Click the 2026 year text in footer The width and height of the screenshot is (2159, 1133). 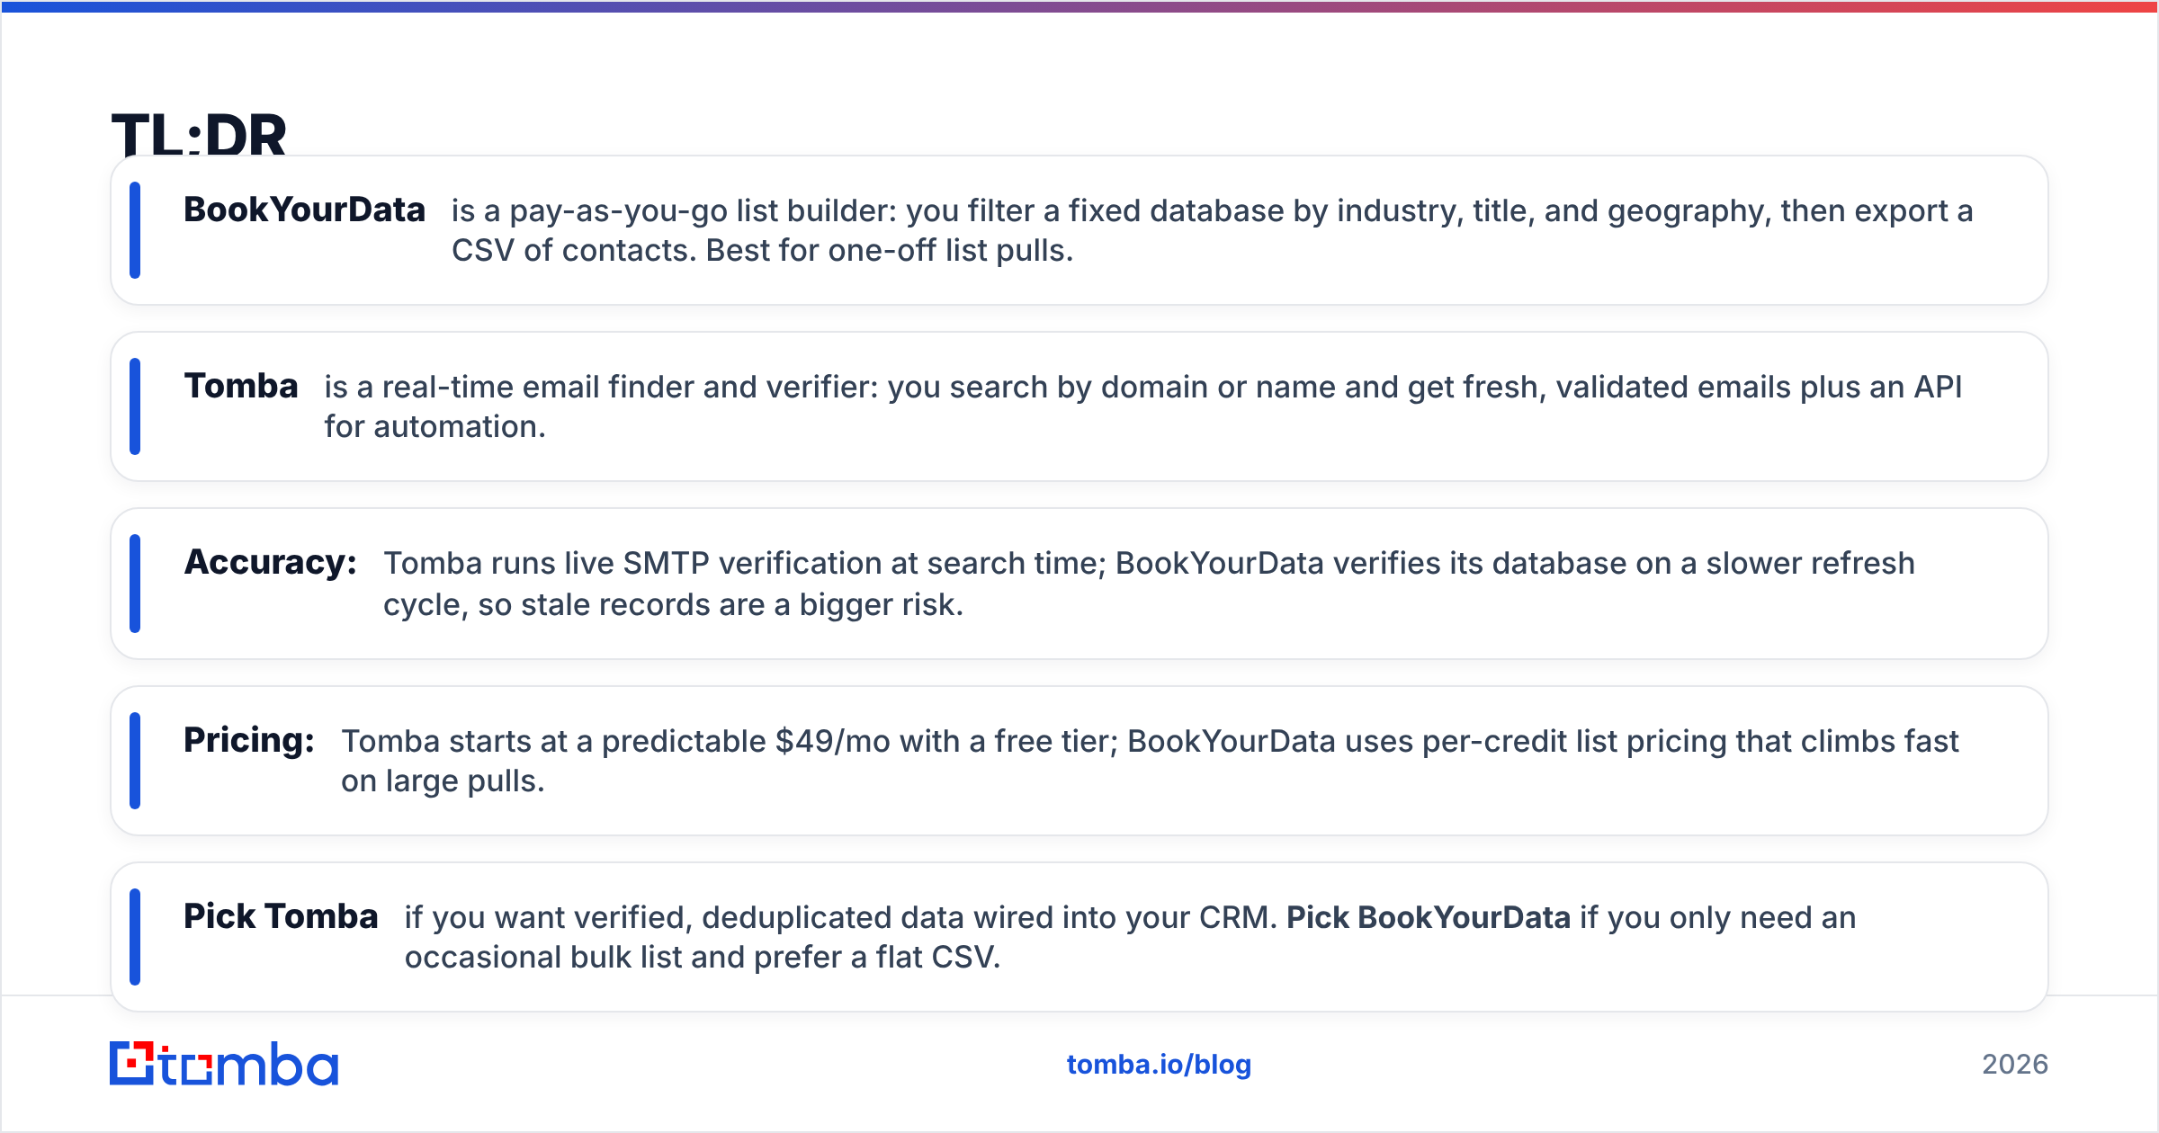(2015, 1065)
